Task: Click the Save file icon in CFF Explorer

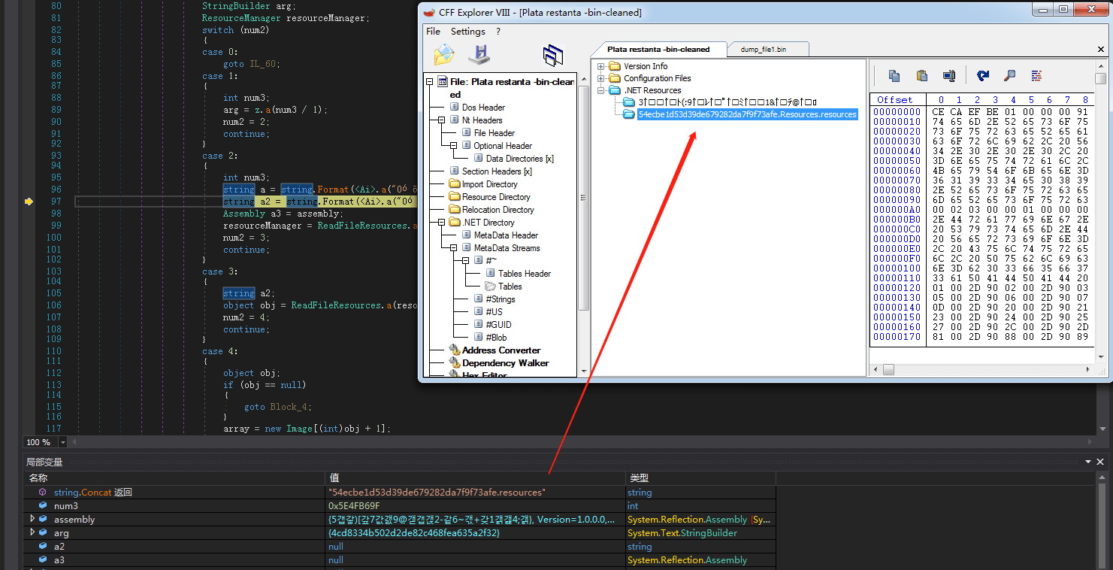Action: (479, 55)
